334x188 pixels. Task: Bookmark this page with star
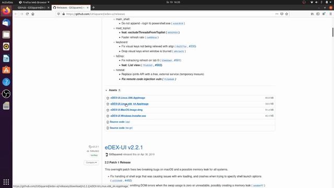pyautogui.click(x=287, y=14)
